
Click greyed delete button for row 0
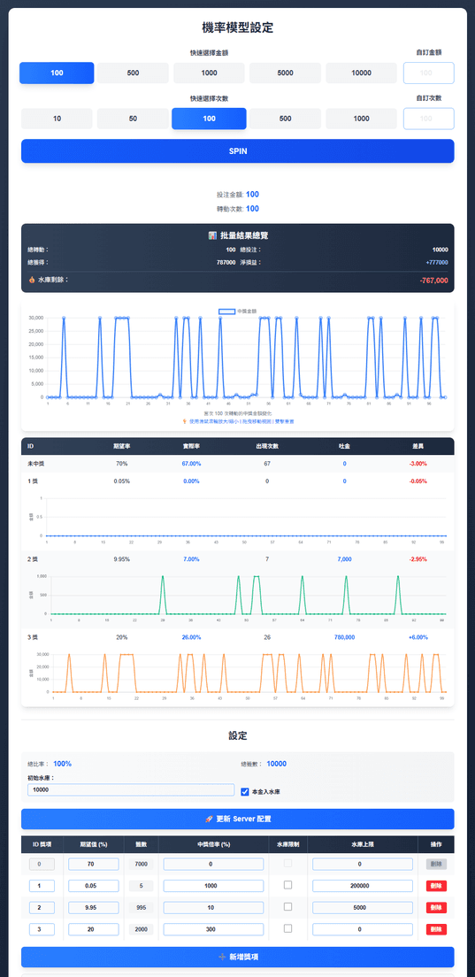(436, 865)
